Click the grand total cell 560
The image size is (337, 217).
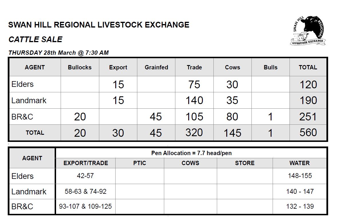click(x=308, y=133)
